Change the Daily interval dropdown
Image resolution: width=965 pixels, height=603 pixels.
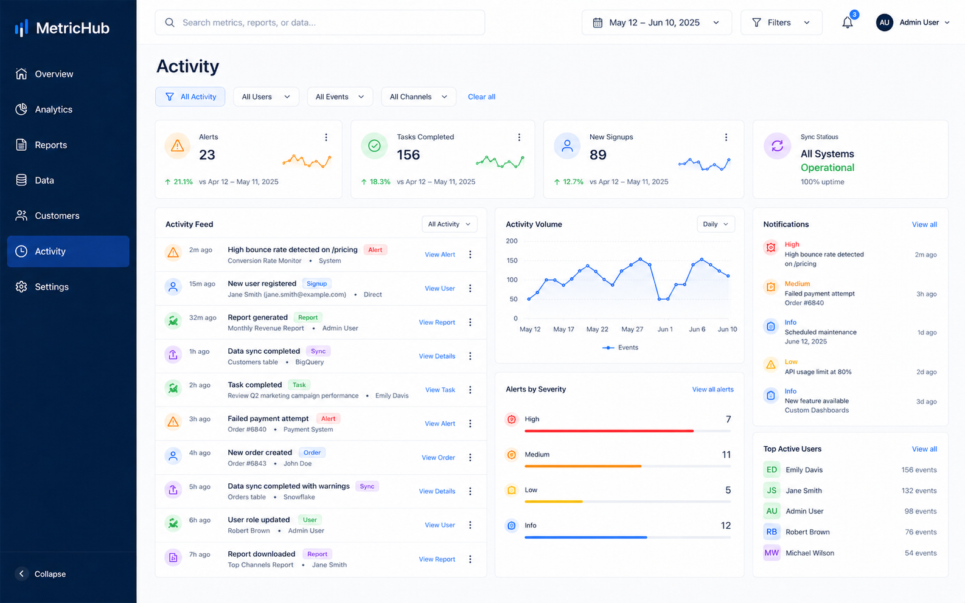click(716, 224)
